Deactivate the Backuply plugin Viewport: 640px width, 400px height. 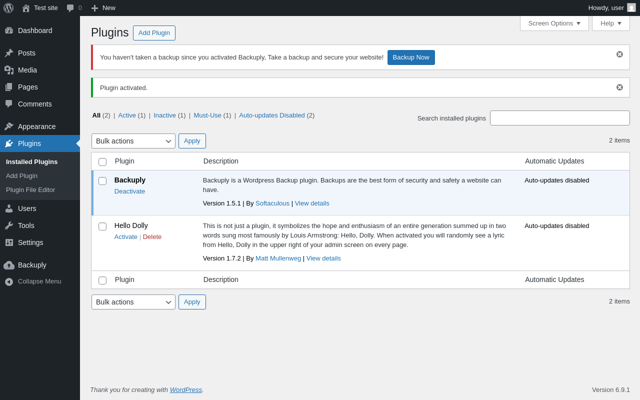pos(129,191)
